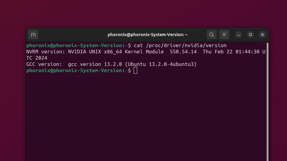Open the hamburger main menu
Image resolution: width=287 pixels, height=161 pixels.
tap(224, 35)
